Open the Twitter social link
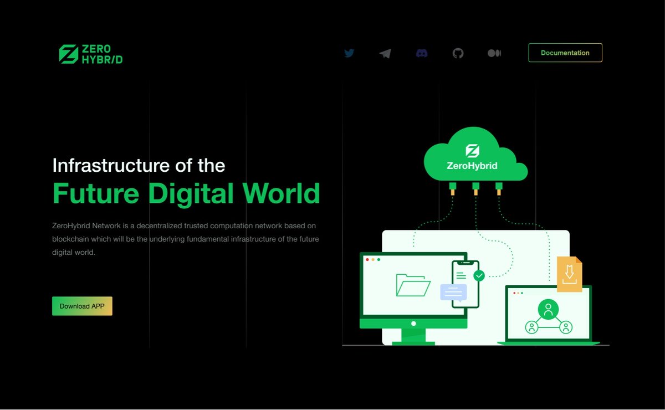Screen dimensions: 665x410 [349, 53]
